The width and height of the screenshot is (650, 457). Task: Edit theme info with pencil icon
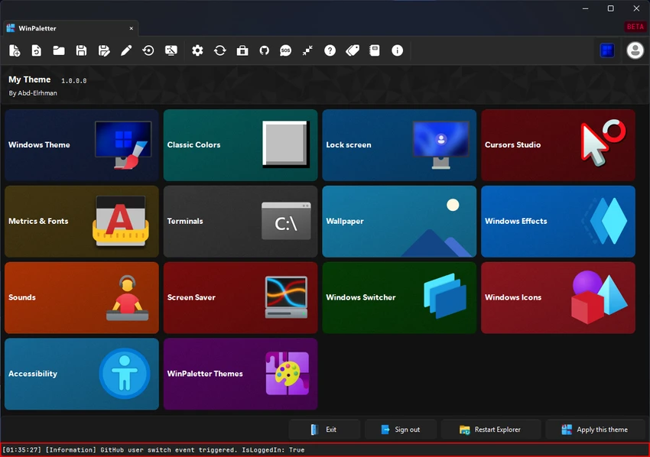pos(126,50)
